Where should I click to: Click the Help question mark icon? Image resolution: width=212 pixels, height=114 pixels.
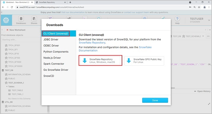177,19
